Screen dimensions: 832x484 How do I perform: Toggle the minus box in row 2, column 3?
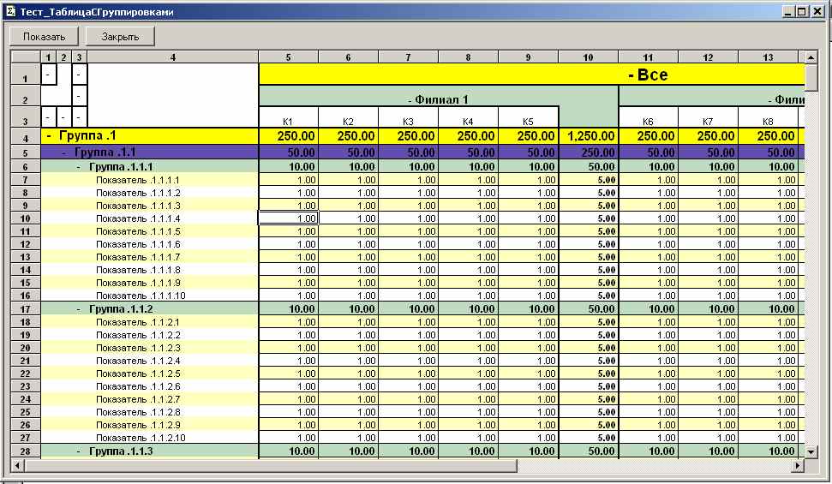78,97
